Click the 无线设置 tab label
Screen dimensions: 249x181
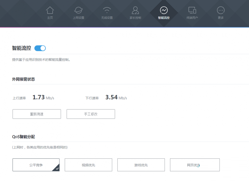(x=107, y=18)
